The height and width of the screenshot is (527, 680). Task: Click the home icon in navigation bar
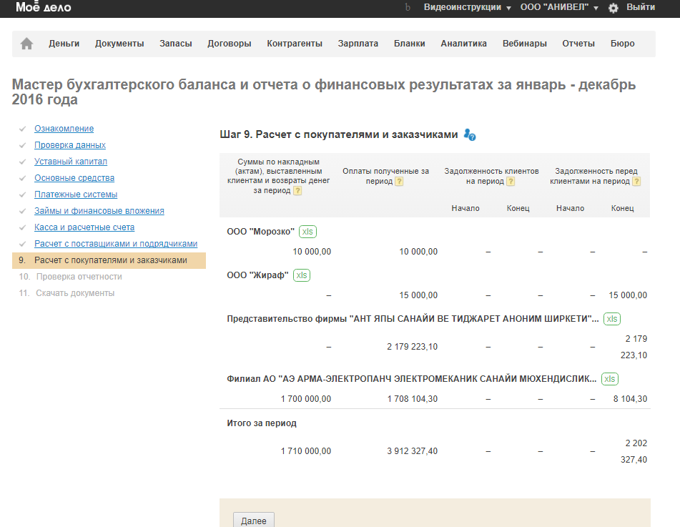coord(27,44)
